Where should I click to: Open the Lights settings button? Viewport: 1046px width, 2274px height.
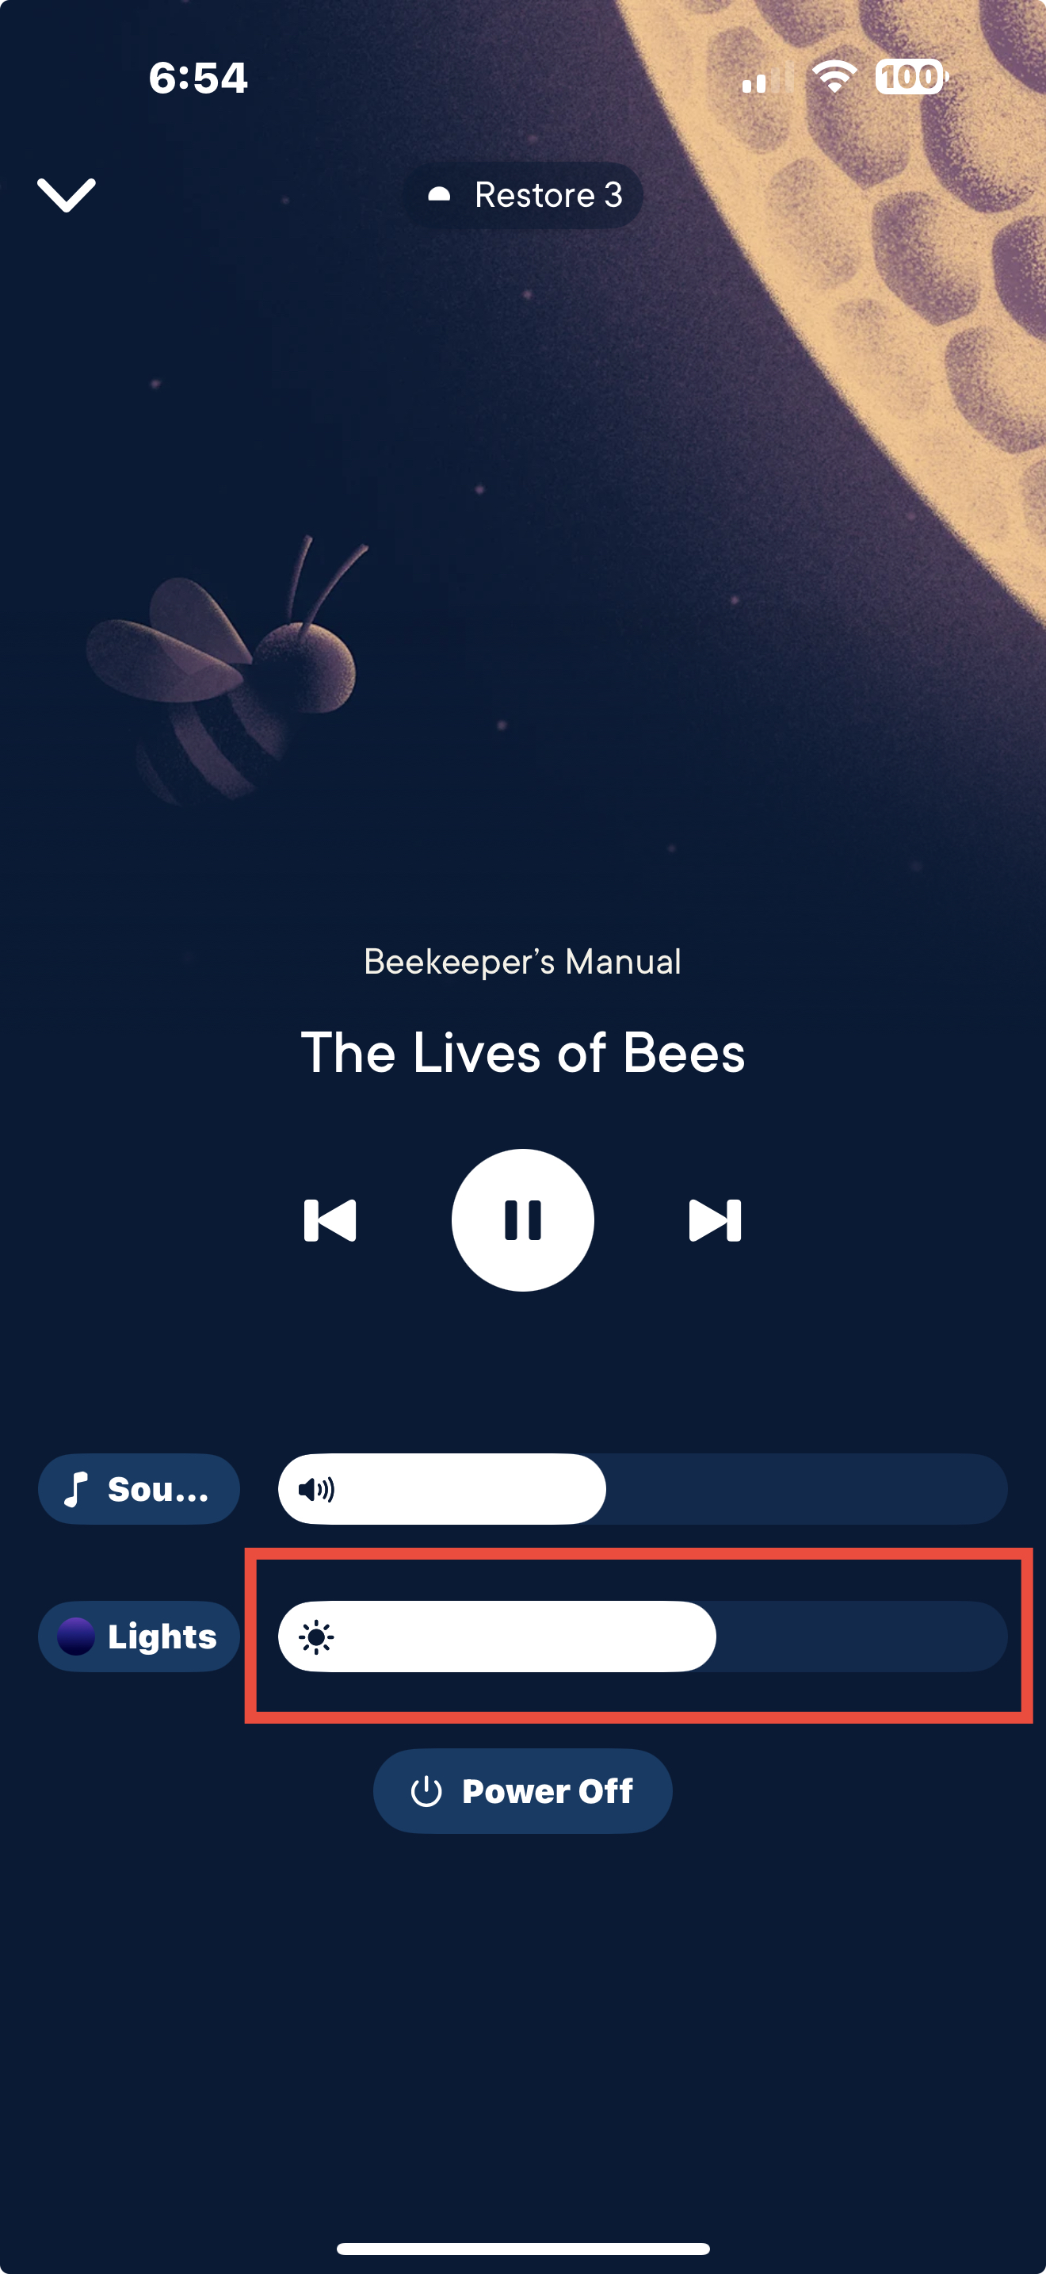coord(139,1637)
